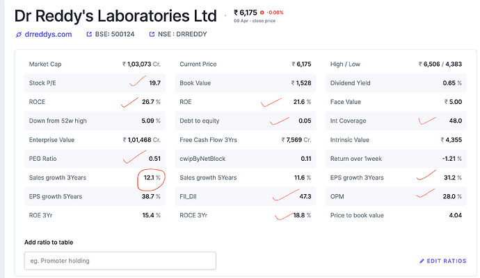Select the Market Cap ratio label
Viewport: 480px width, 278px height.
point(45,64)
